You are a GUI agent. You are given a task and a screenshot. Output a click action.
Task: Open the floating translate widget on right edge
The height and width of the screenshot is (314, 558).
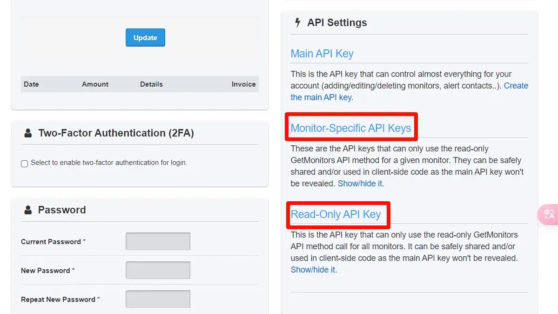coord(549,214)
